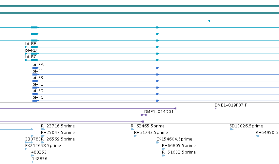Screen dimensions: 279x164
Task: Click the arrow glyph under RH66805.5prime
Action: [164, 149]
